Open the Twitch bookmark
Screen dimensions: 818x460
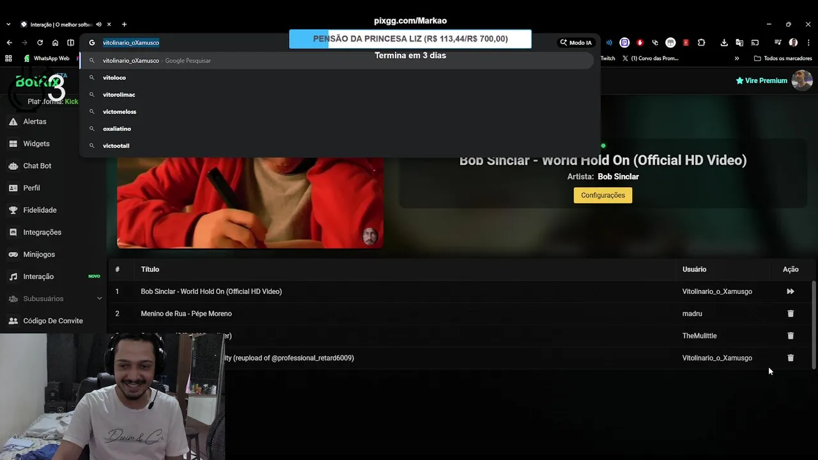click(608, 58)
